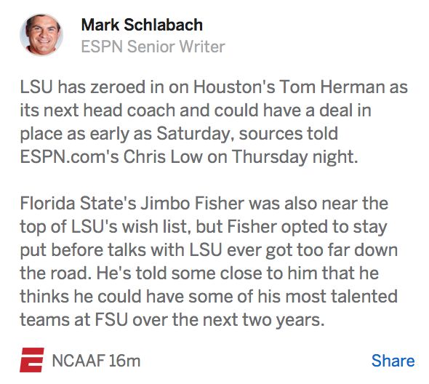
Task: Click the word Houston's in the post
Action: coord(234,87)
